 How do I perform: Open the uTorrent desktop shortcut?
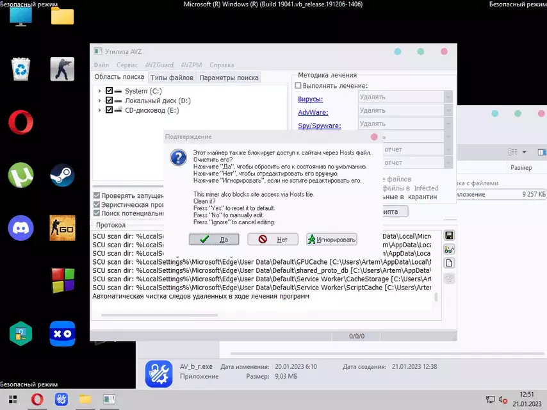tap(20, 175)
